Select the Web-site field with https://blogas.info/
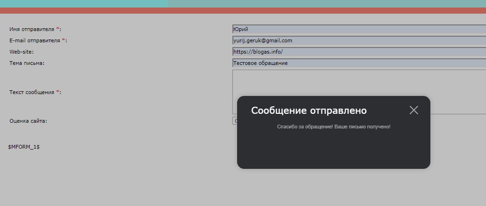 click(358, 52)
